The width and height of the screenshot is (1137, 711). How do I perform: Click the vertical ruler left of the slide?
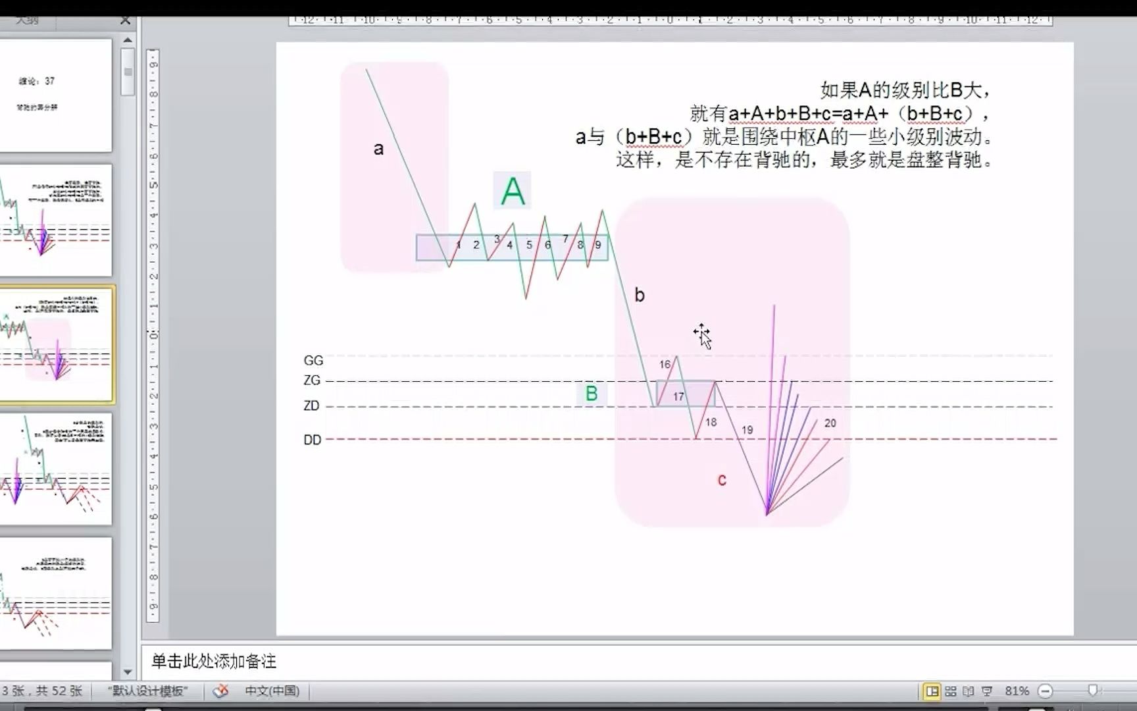[153, 335]
